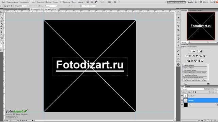Open the Редактирование menu
The image size is (218, 122).
(x=13, y=2)
